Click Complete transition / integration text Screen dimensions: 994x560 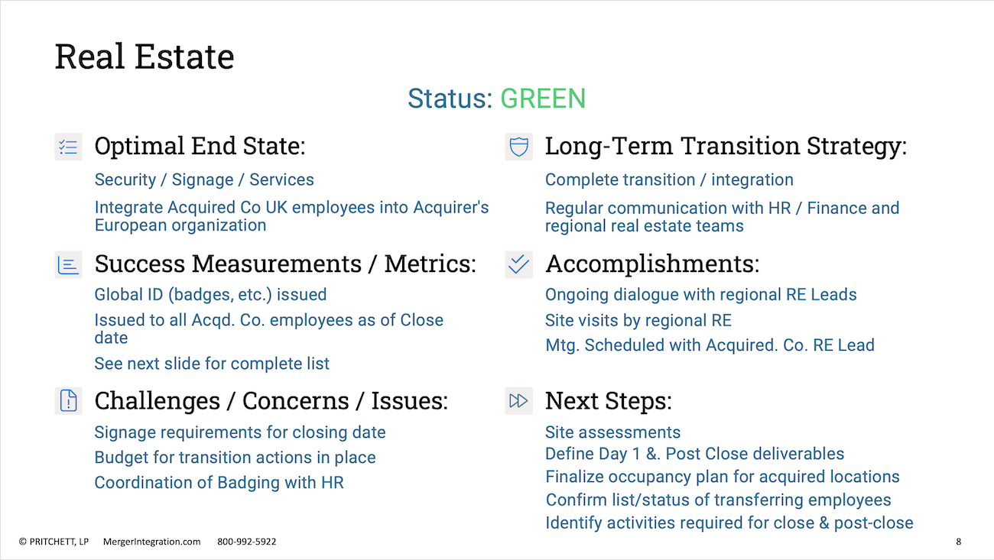(669, 180)
